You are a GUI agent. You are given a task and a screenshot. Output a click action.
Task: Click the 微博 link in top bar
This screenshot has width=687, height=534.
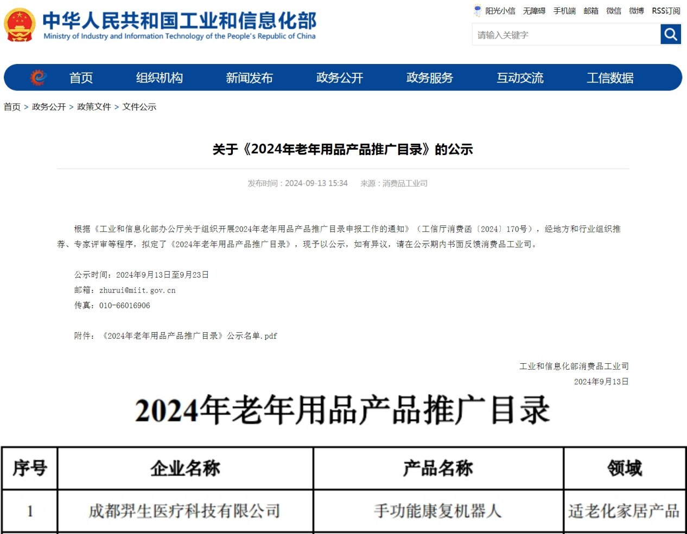tap(637, 11)
